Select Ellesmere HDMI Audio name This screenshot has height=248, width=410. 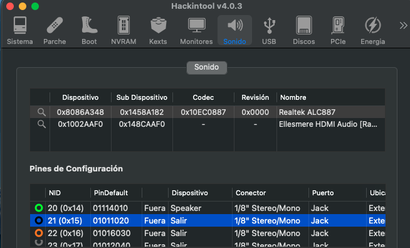click(328, 124)
